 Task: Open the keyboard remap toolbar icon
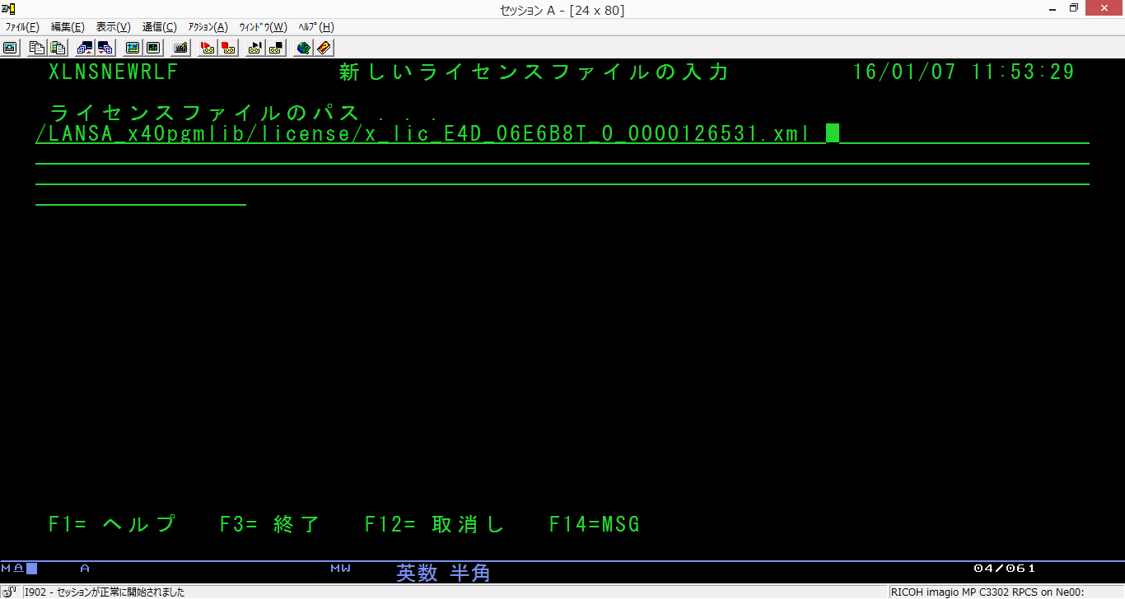click(x=180, y=48)
